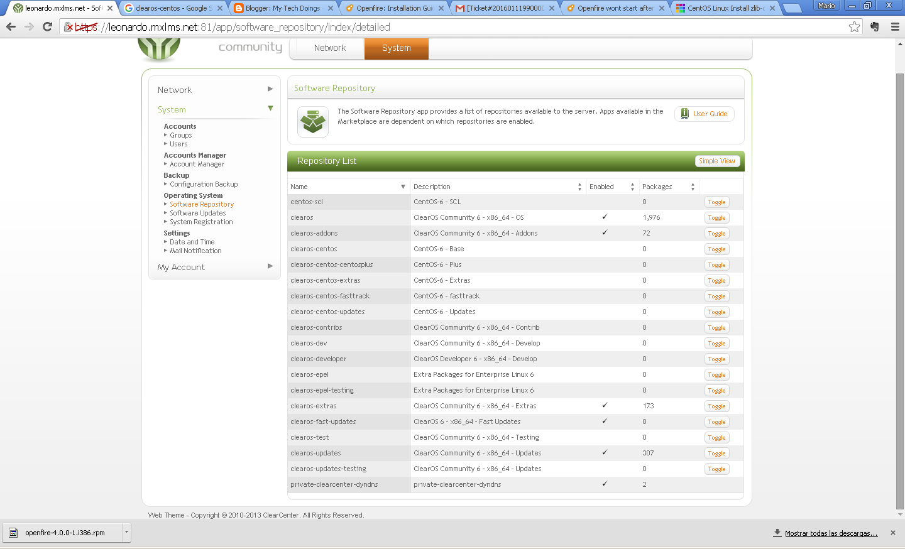
Task: Open the Groups page in sidebar
Action: click(x=181, y=135)
